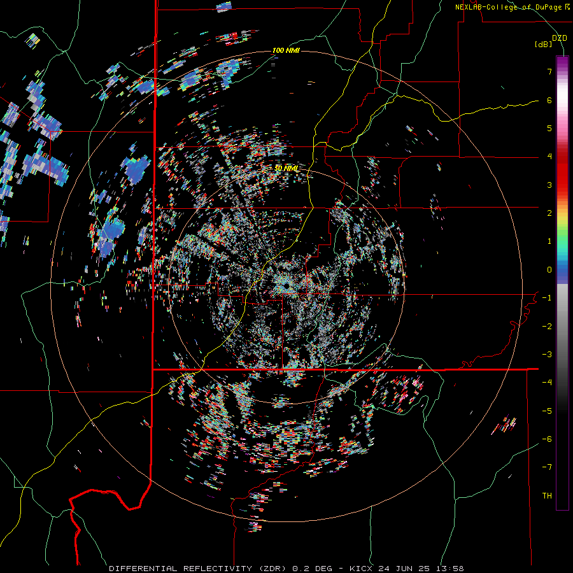Click the color scale at 0 dB blue

point(562,270)
